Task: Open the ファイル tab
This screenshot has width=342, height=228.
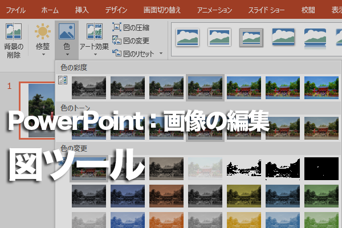Action: (x=16, y=10)
